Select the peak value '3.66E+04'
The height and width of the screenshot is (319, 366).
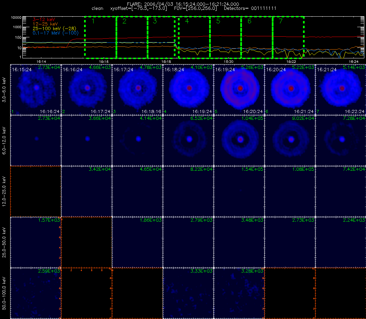click(x=100, y=118)
